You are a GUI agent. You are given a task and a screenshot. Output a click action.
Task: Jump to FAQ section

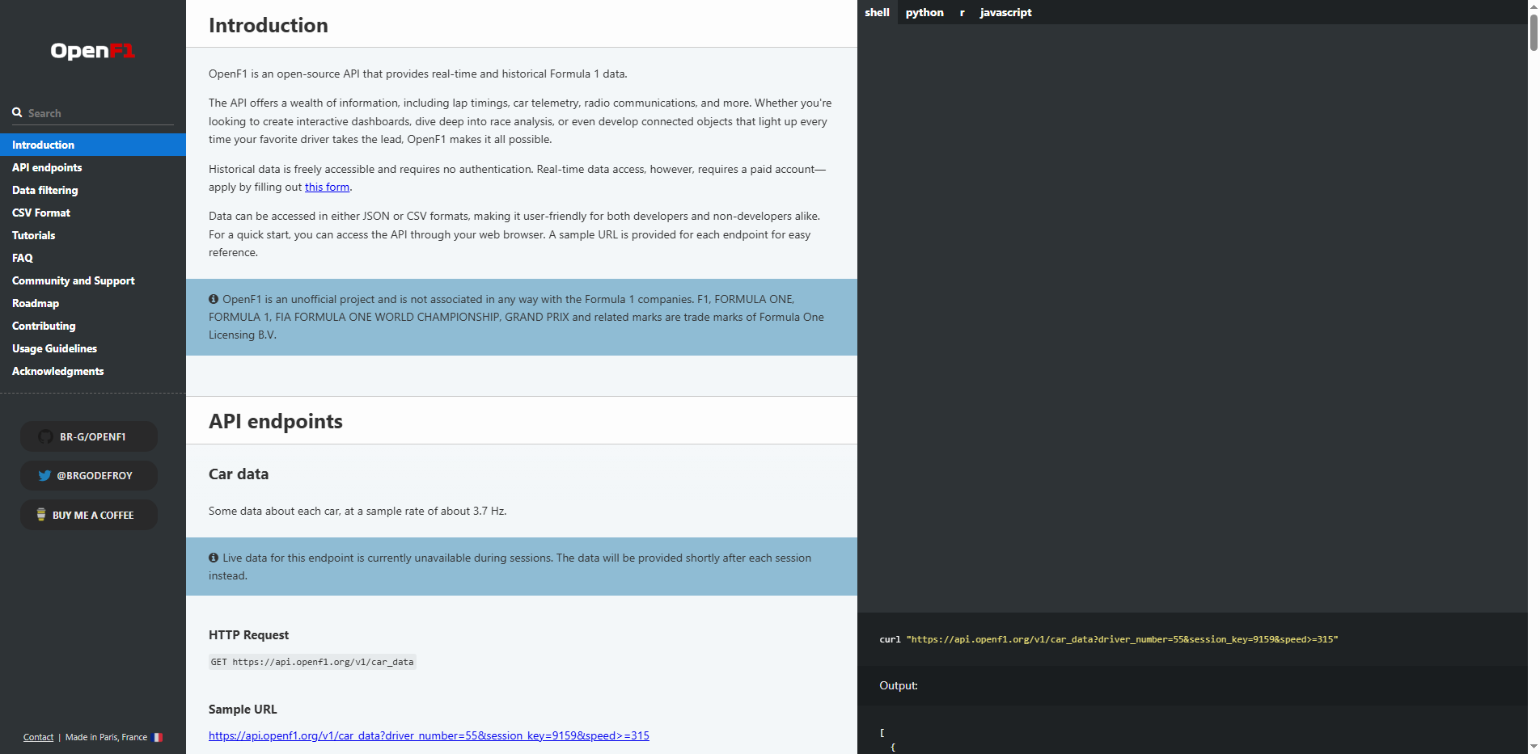click(x=93, y=258)
